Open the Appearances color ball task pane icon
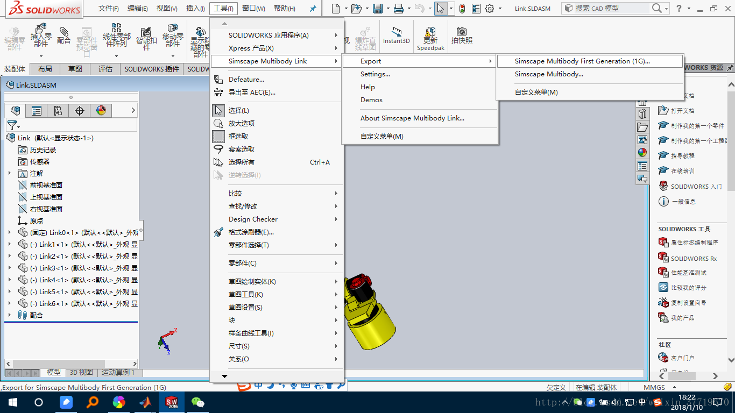The width and height of the screenshot is (735, 413). (x=642, y=153)
